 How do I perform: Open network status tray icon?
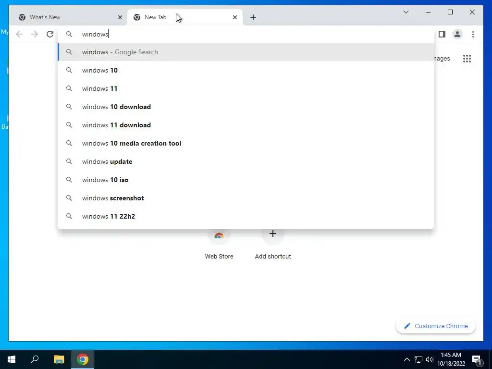point(418,359)
